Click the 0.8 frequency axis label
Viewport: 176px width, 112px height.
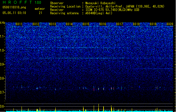[2, 78]
